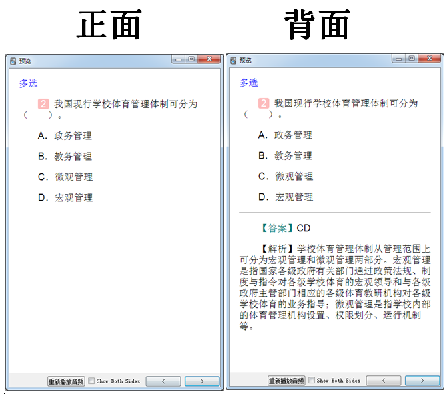The height and width of the screenshot is (394, 447).
Task: Minimize the right preview window
Action: coord(398,59)
